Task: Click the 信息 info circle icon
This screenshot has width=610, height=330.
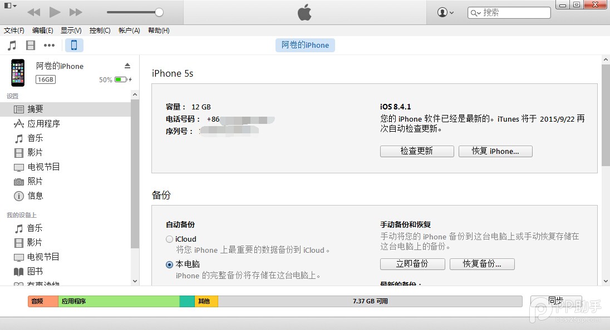Action: (19, 196)
